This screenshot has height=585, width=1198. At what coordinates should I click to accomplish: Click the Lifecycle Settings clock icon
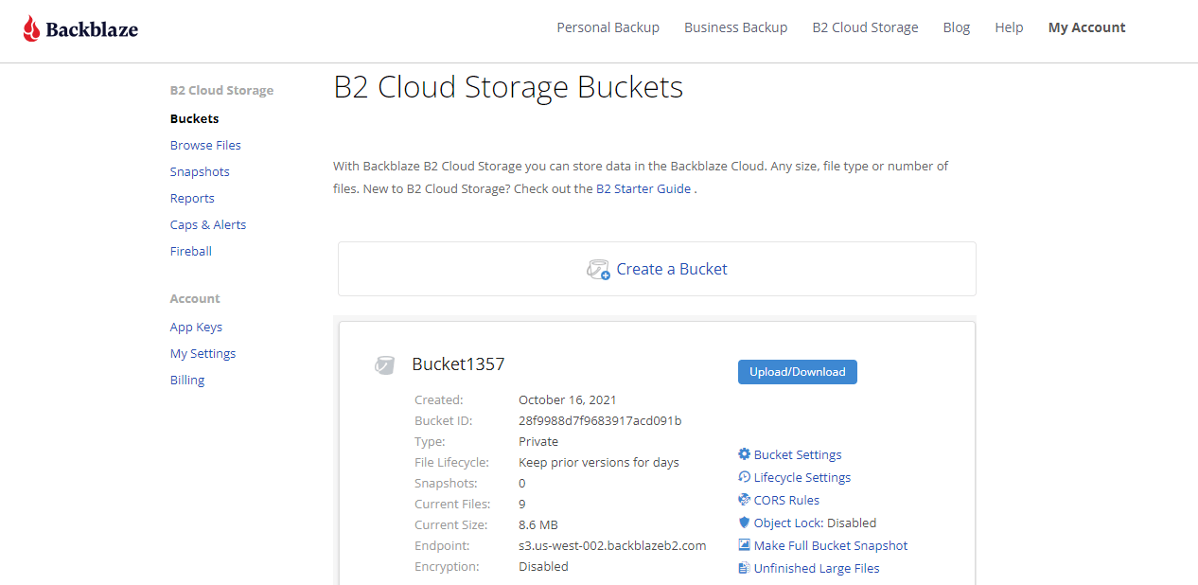coord(744,477)
